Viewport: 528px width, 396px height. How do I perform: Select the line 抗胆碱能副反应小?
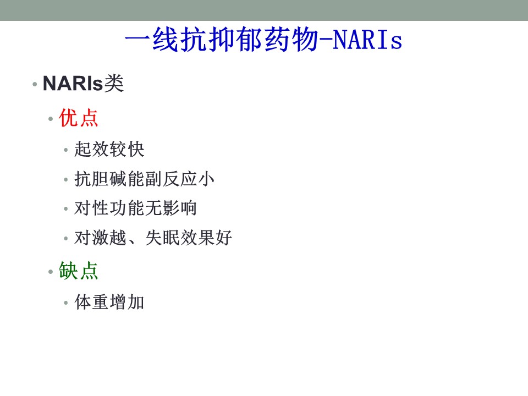(x=144, y=178)
